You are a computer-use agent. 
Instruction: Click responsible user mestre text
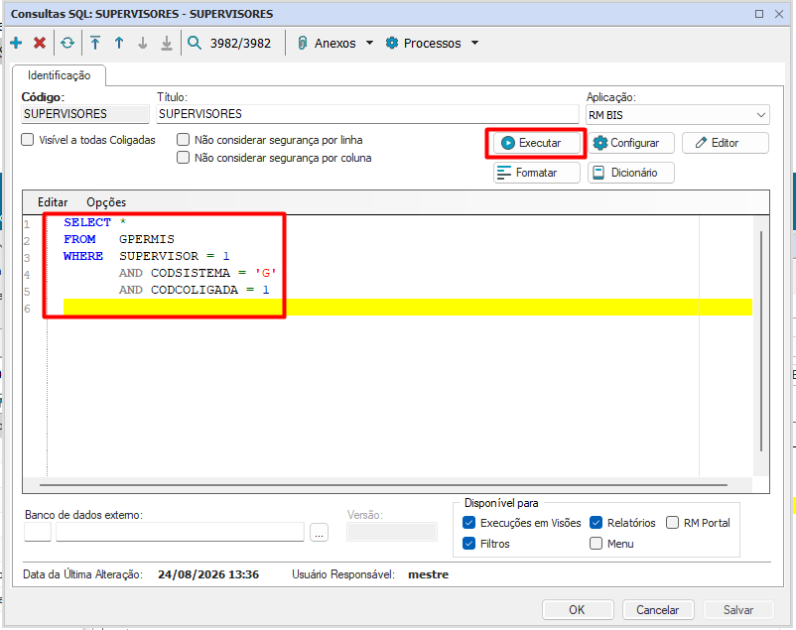[429, 574]
